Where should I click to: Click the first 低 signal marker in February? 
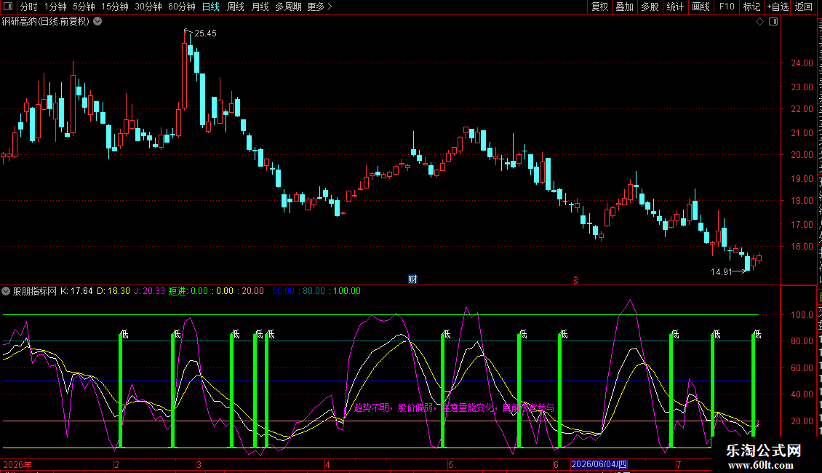[x=124, y=334]
